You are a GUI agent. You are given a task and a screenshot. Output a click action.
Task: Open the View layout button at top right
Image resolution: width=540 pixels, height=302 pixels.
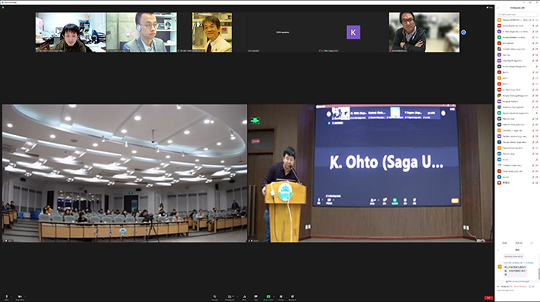tap(489, 7)
